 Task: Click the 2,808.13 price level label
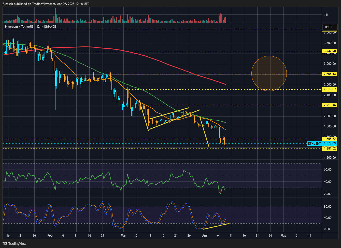[330, 74]
